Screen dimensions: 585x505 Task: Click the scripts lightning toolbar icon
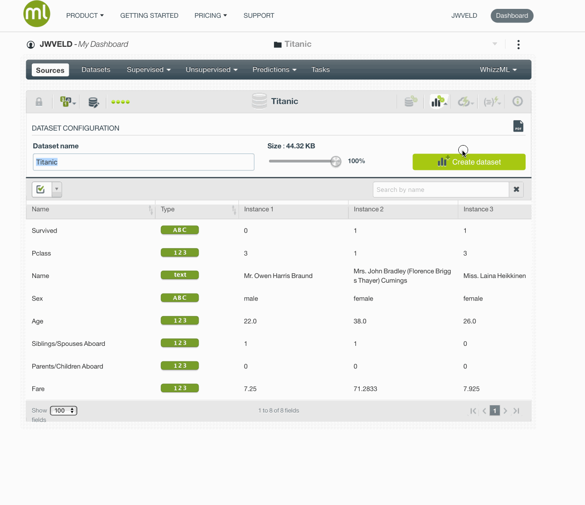click(x=492, y=102)
